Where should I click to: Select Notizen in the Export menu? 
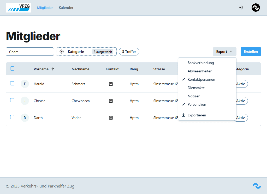tap(194, 96)
